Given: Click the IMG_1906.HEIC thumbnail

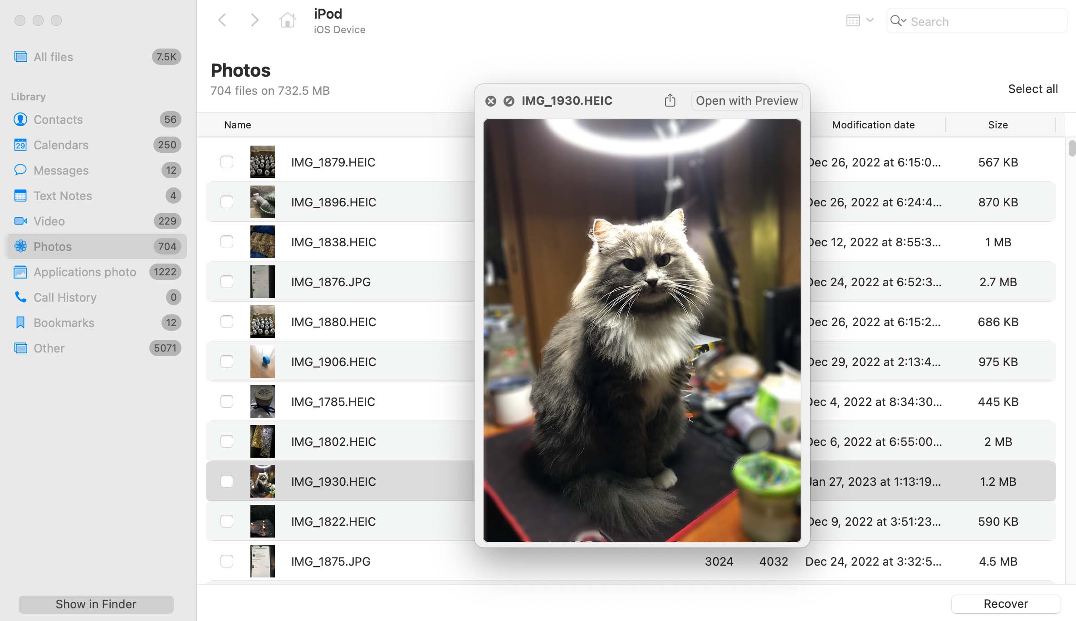Looking at the screenshot, I should pyautogui.click(x=263, y=362).
